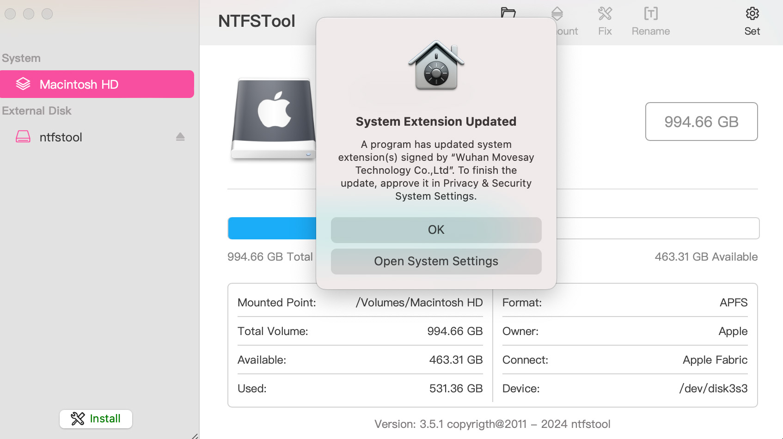Click the Macintosh HD layers icon in sidebar
Screen dimensions: 783x439
pos(23,84)
